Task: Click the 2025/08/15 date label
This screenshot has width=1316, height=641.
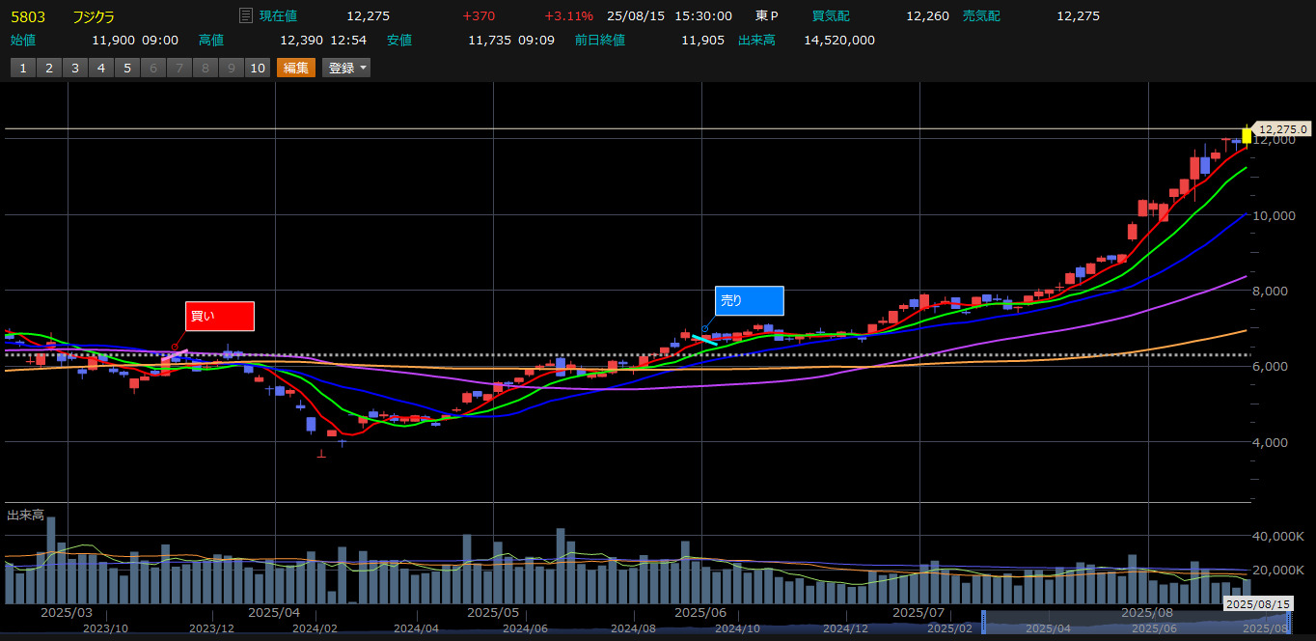Action: tap(1257, 604)
